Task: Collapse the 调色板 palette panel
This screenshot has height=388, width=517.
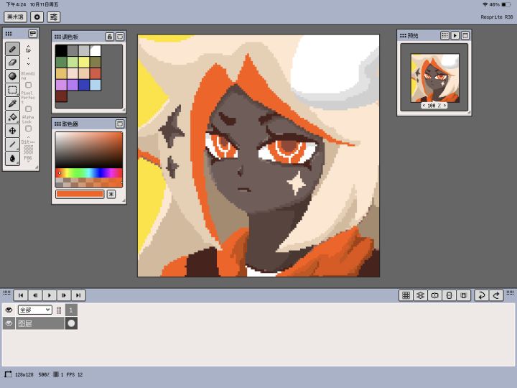Action: 120,37
